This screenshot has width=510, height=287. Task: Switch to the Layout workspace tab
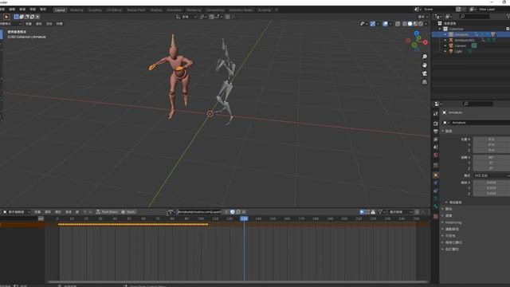point(60,10)
